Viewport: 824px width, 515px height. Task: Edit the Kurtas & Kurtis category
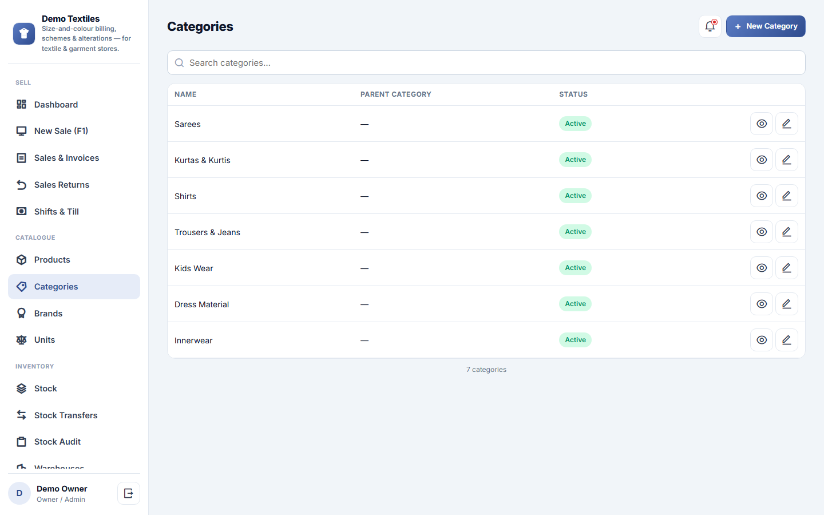787,160
